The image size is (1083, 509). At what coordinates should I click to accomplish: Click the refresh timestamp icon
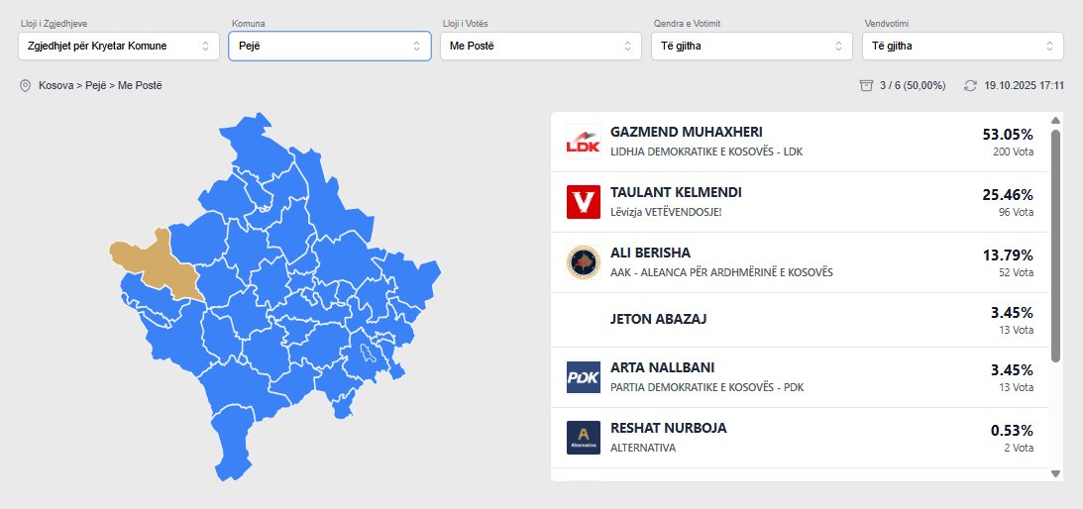pyautogui.click(x=970, y=86)
